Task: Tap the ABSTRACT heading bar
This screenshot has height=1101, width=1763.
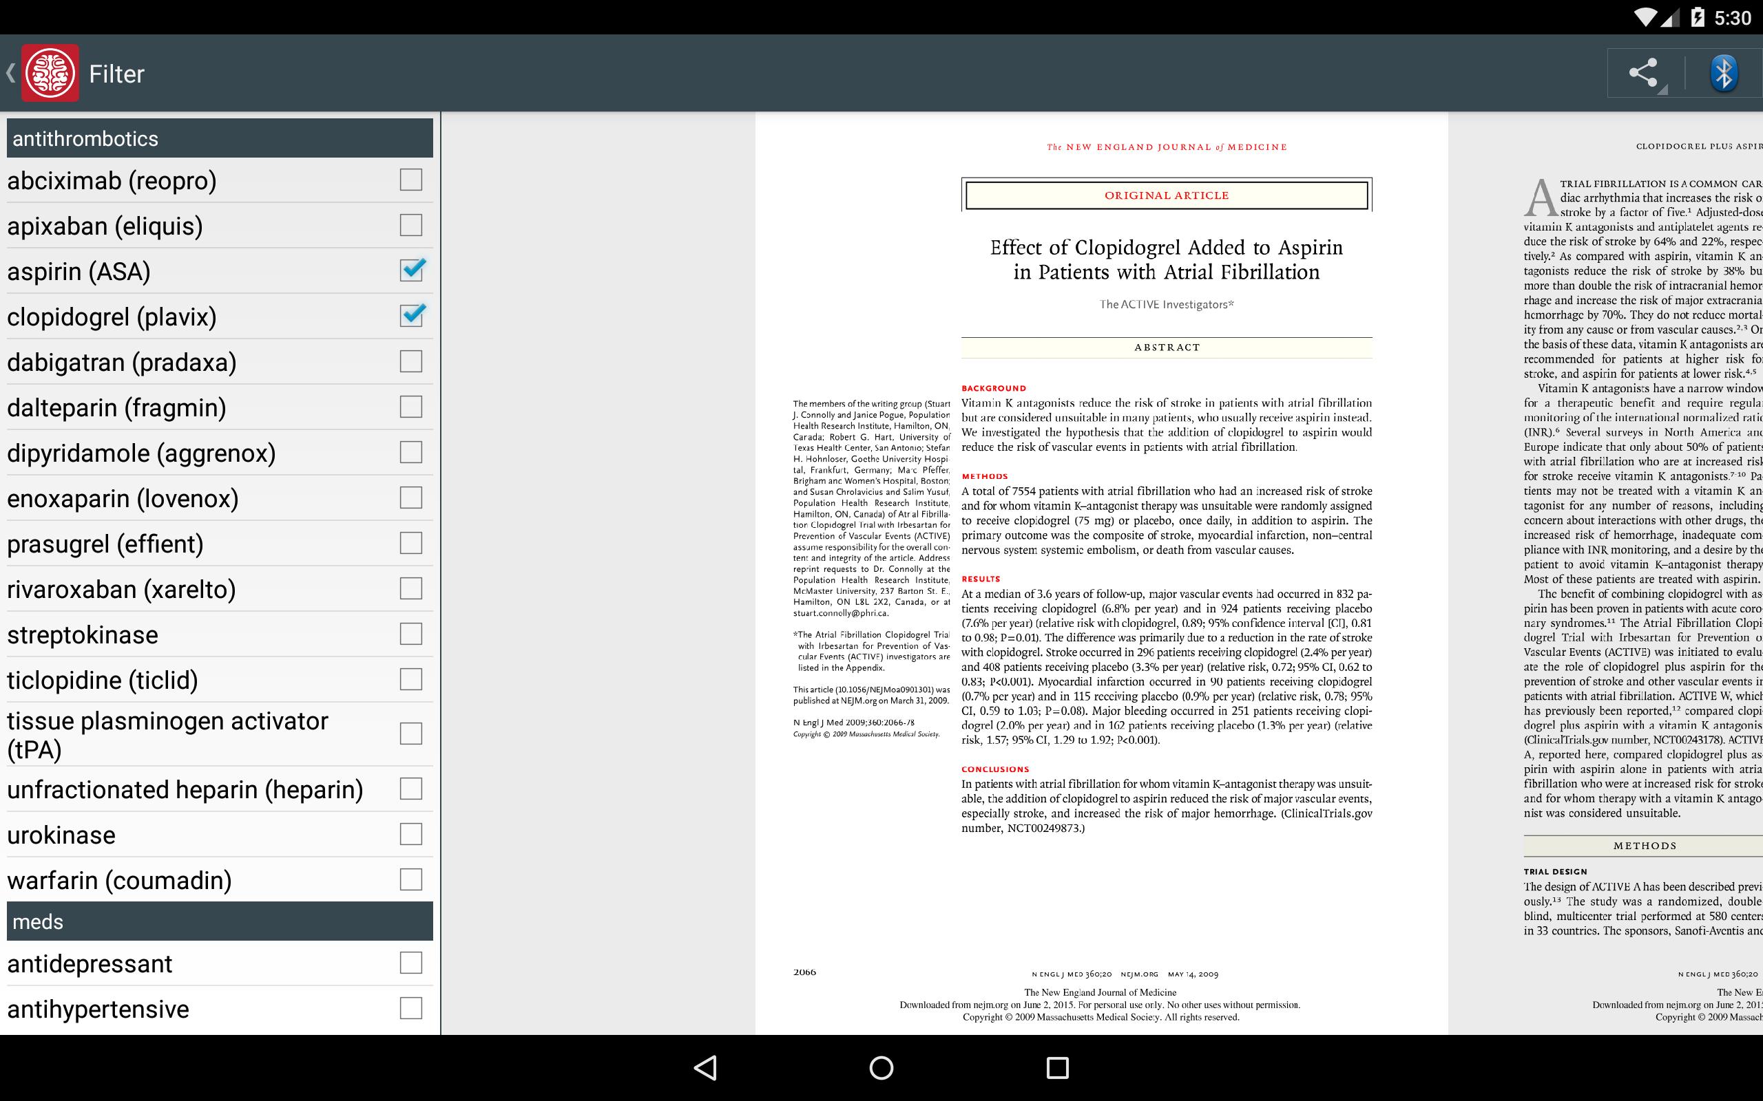Action: point(1167,348)
